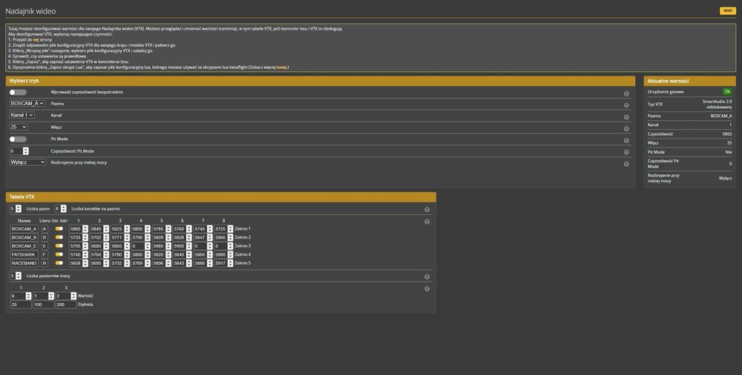
Task: Edit power label Etykieta field '100'
Action: coord(44,305)
